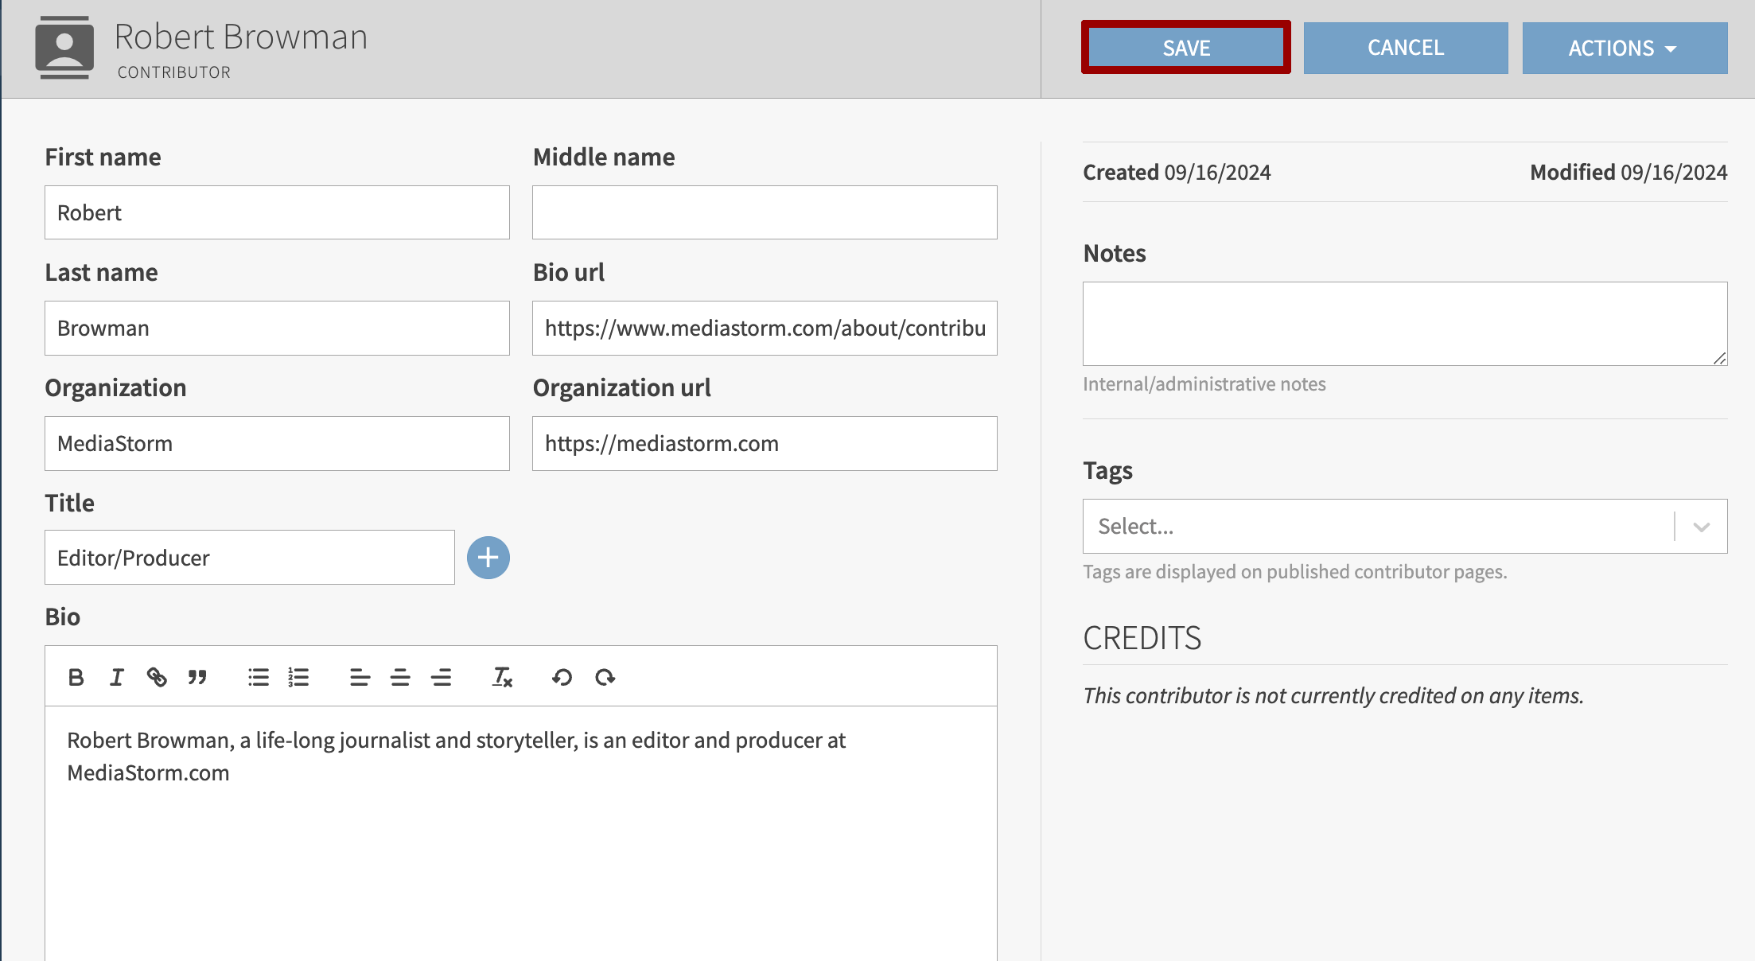This screenshot has width=1755, height=961.
Task: Click the contributor avatar icon
Action: pyautogui.click(x=64, y=48)
